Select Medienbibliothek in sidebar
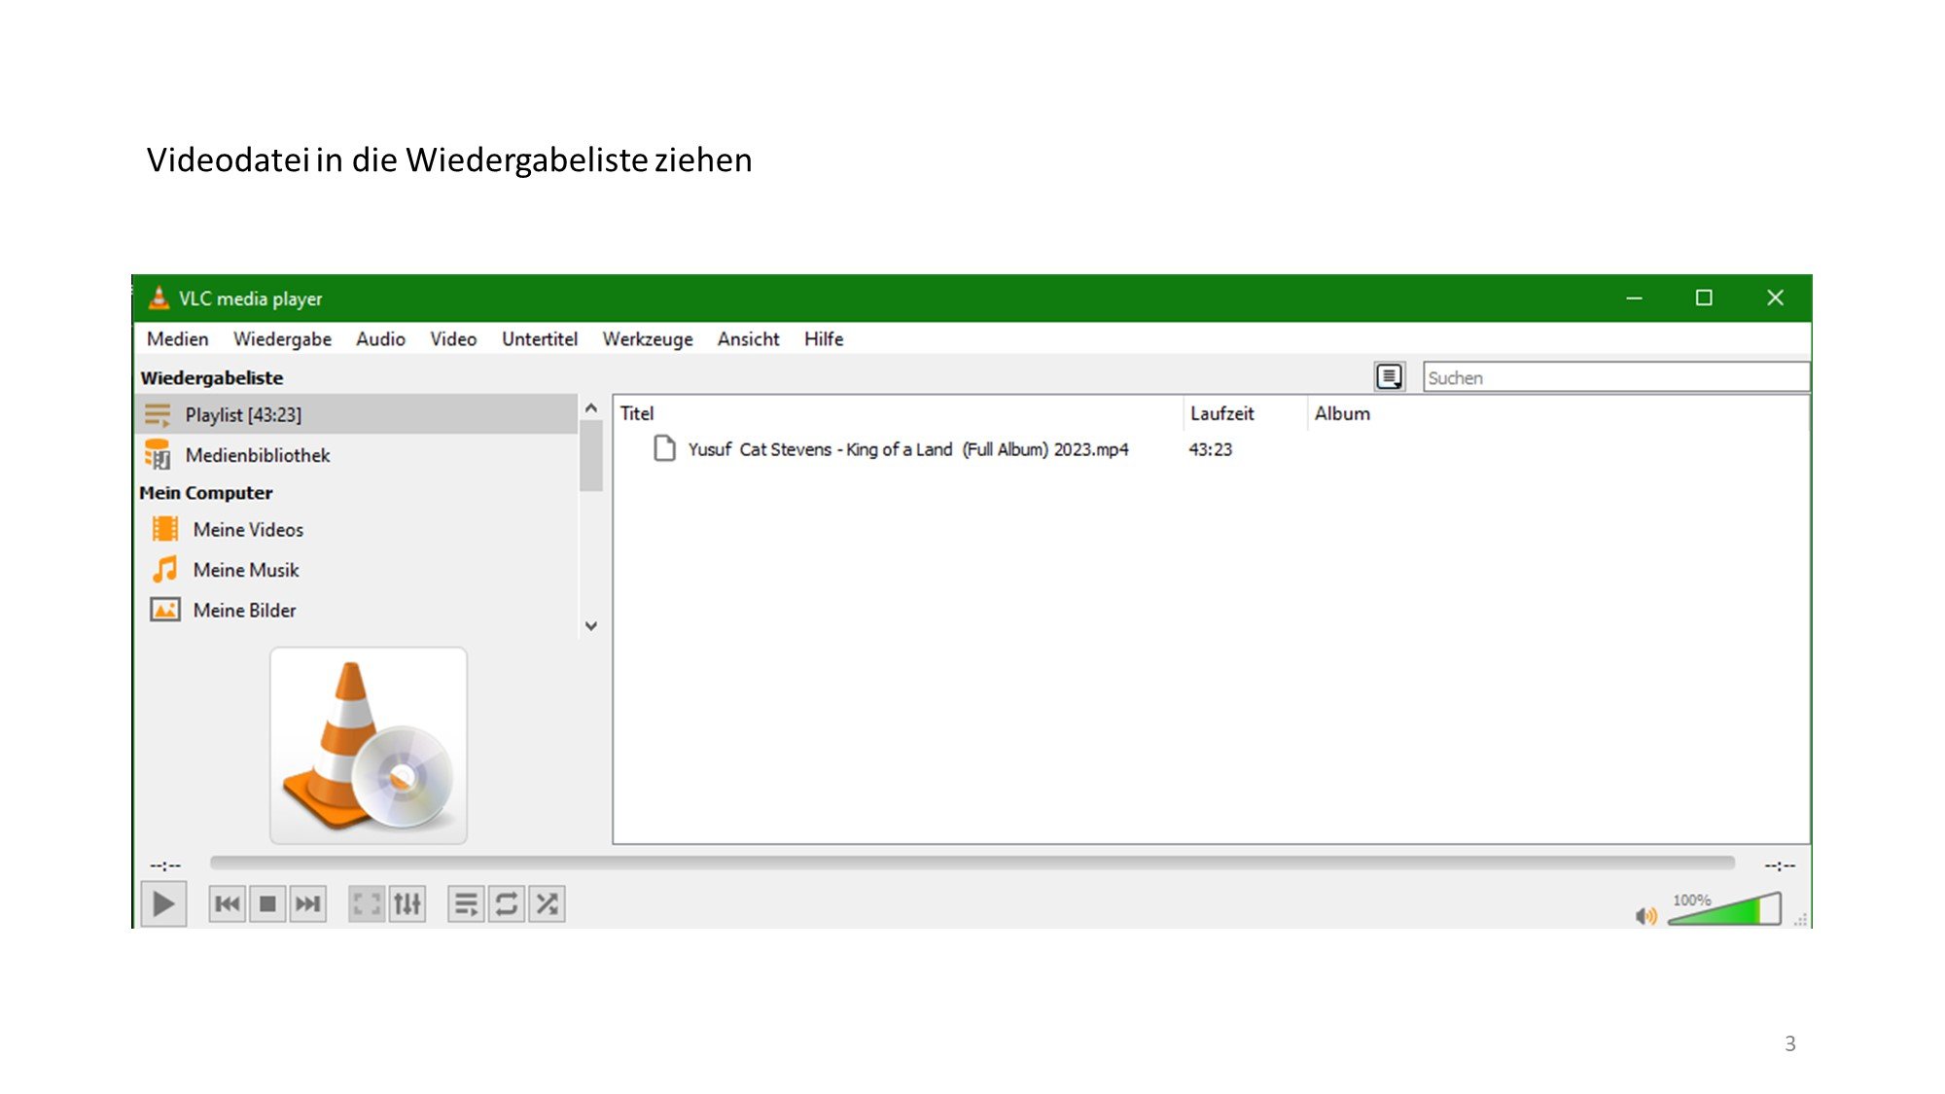Screen dimensions: 1945x1094 pyautogui.click(x=257, y=455)
